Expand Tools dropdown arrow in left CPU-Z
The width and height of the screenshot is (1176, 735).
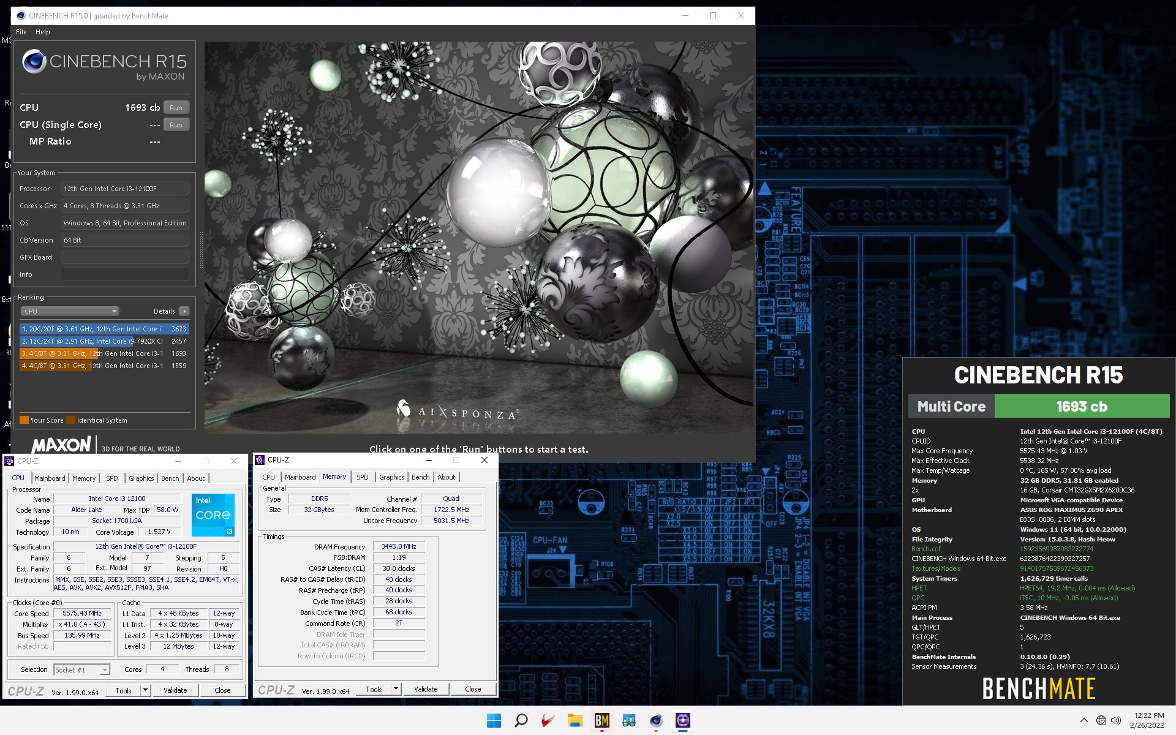pyautogui.click(x=146, y=690)
